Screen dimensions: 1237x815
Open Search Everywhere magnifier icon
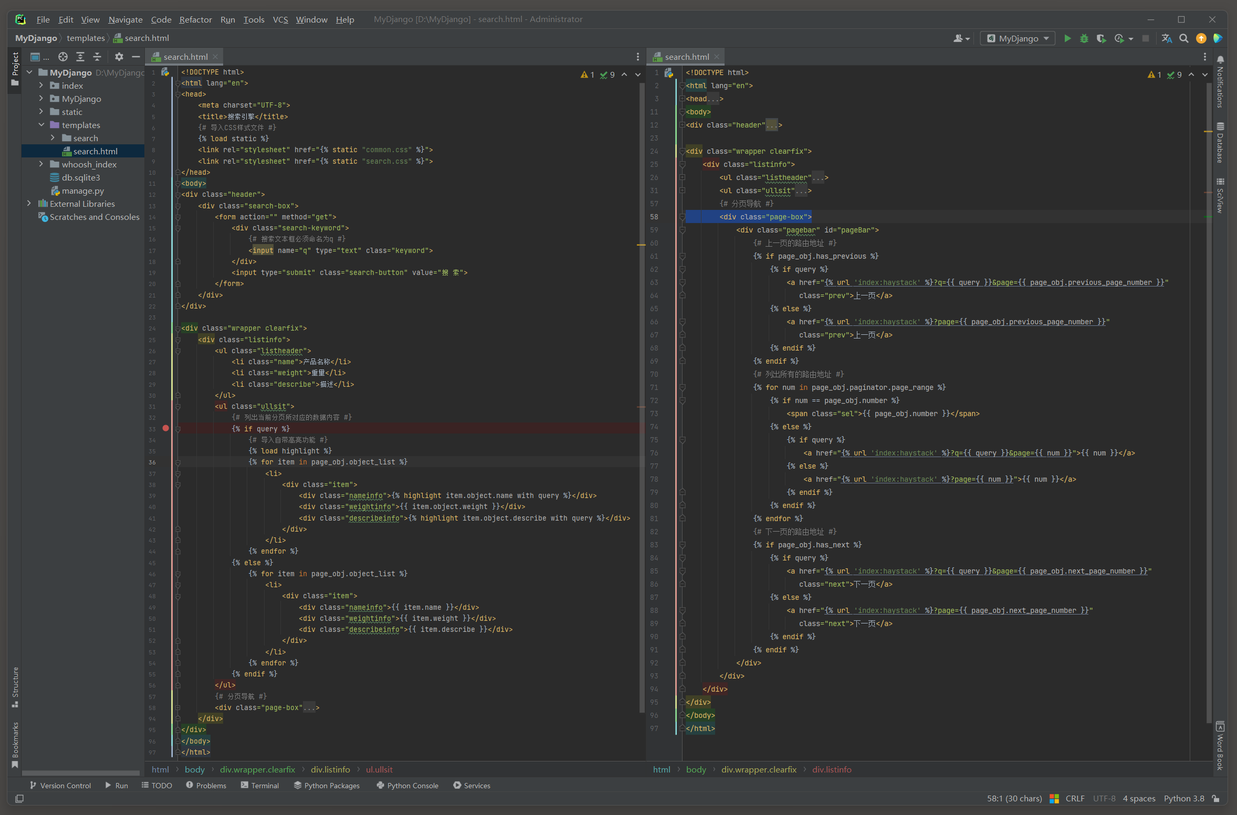click(x=1184, y=38)
